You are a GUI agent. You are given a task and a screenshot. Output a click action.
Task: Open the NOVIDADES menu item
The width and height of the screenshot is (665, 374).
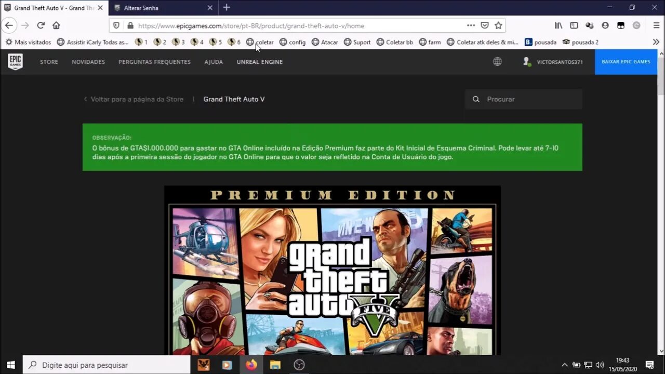click(88, 62)
